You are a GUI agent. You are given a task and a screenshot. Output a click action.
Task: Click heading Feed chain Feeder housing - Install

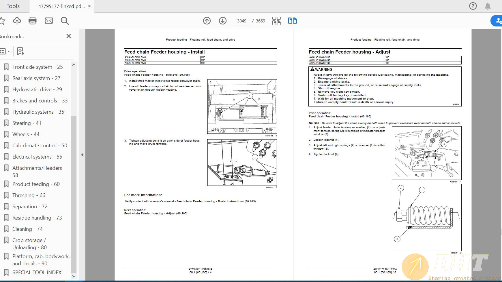click(x=164, y=52)
